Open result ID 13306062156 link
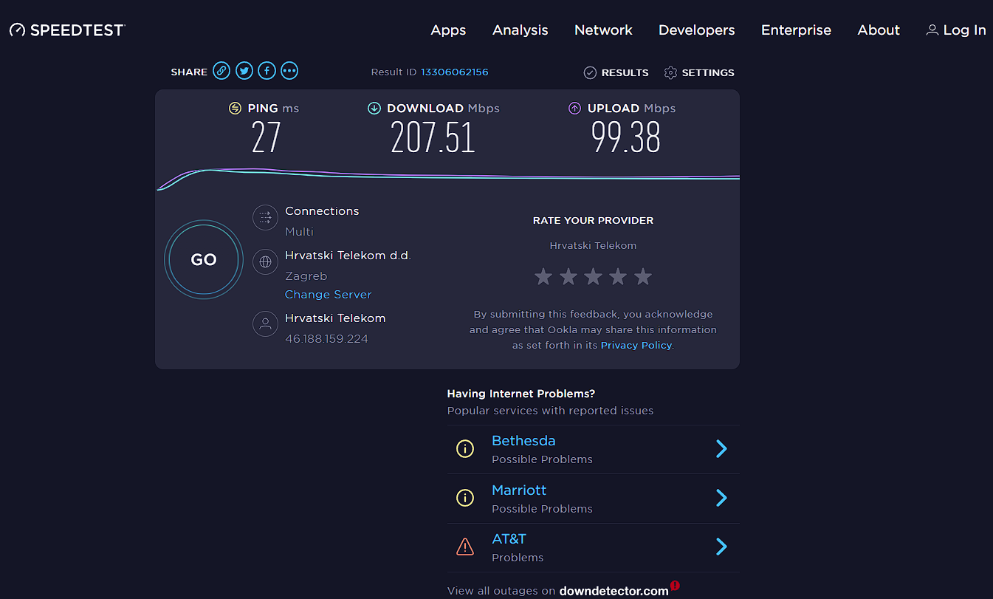Screen dimensions: 993x599 [x=455, y=72]
